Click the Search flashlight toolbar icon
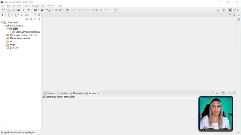Screen dimensions: 241x135 (x=72, y=10)
